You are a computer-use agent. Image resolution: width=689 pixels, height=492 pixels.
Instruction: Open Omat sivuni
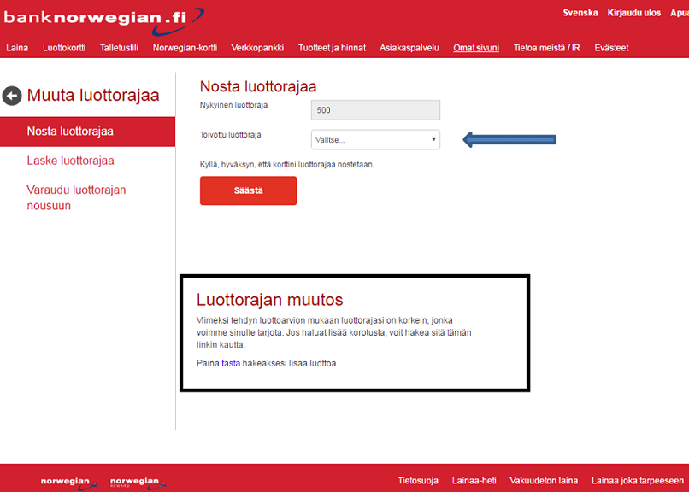point(476,48)
